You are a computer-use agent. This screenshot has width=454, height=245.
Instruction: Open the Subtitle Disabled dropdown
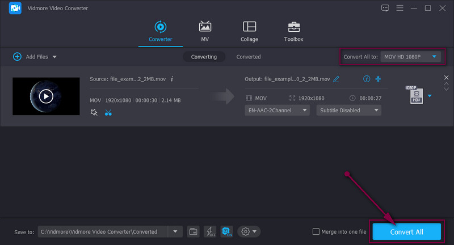pos(348,110)
